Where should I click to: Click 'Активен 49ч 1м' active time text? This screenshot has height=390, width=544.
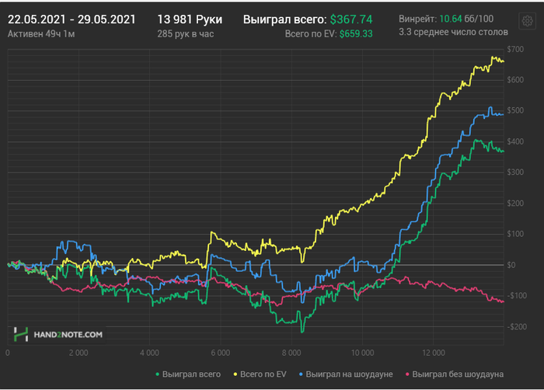41,34
